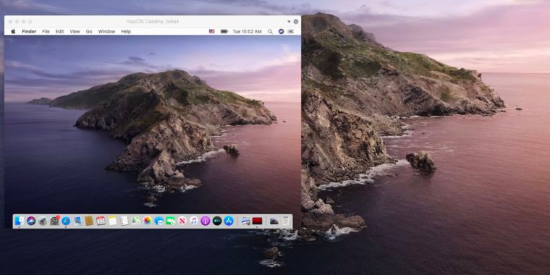Open the Apple menu

[x=13, y=31]
